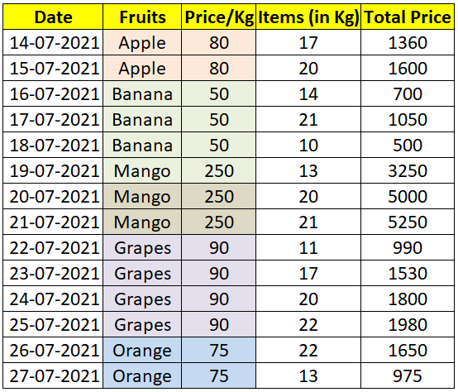This screenshot has height=392, width=458.
Task: Click the total price cell 5250
Action: [408, 222]
